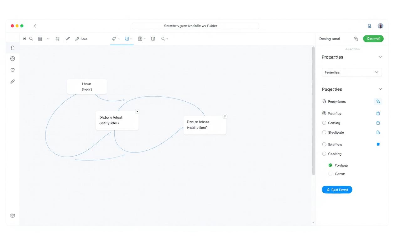Click the blue color swatch next to Estetflow
This screenshot has height=251, width=401.
pos(378,144)
